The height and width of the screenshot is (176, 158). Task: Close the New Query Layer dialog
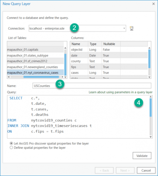coord(154,4)
